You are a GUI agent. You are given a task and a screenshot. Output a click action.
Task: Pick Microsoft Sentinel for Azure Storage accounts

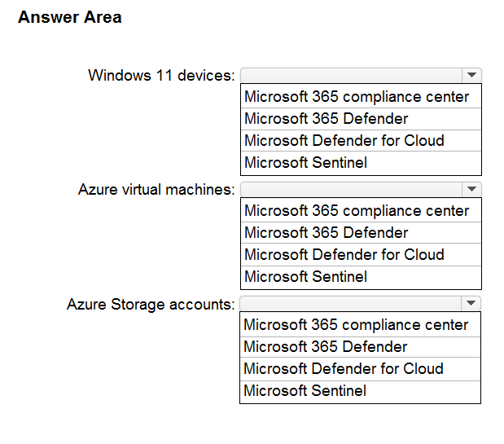pyautogui.click(x=360, y=391)
